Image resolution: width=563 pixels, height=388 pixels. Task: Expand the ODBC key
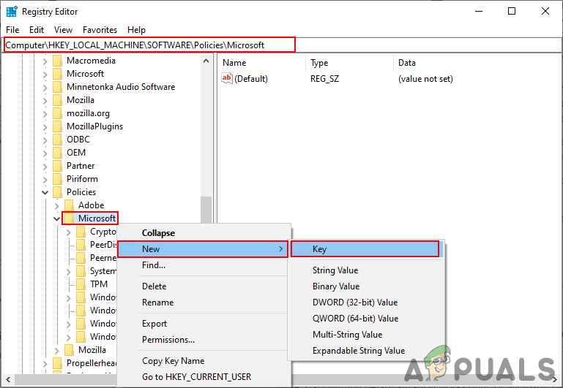pos(45,140)
